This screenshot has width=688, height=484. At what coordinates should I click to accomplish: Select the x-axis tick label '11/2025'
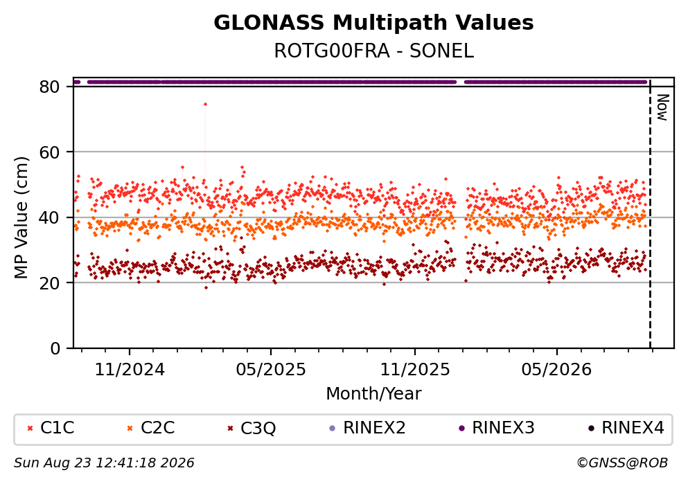click(x=414, y=370)
